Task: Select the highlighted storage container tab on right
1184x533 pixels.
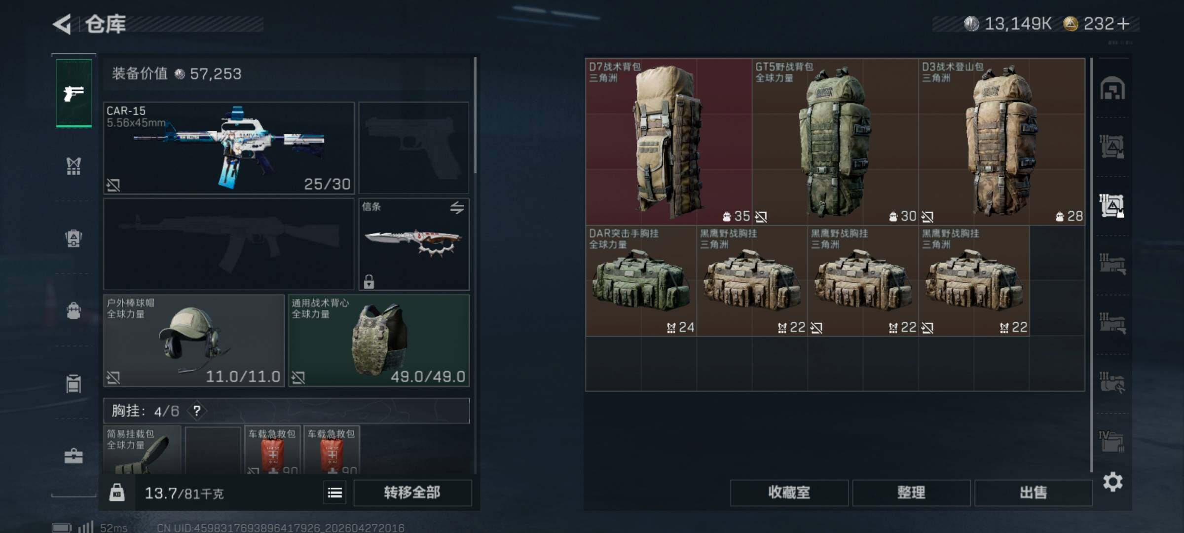Action: coord(1111,205)
